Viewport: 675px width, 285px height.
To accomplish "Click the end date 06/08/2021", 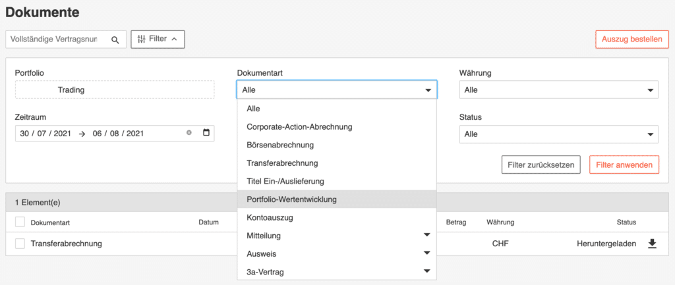I will 118,134.
